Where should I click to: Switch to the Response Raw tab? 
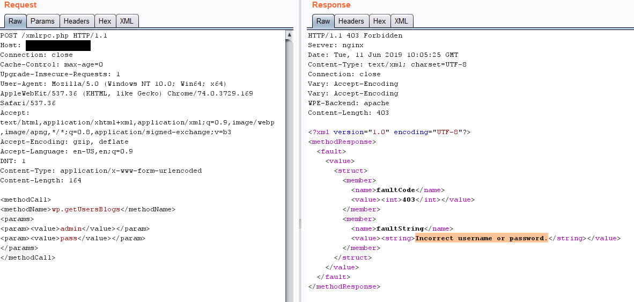pos(323,21)
